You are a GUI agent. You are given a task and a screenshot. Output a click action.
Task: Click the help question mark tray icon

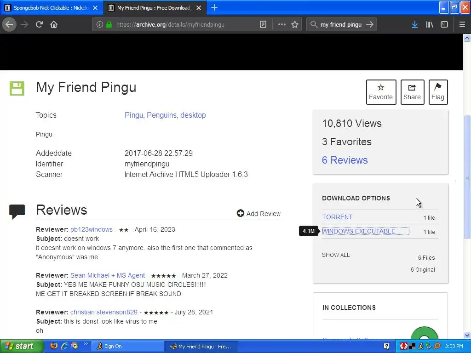pyautogui.click(x=386, y=347)
